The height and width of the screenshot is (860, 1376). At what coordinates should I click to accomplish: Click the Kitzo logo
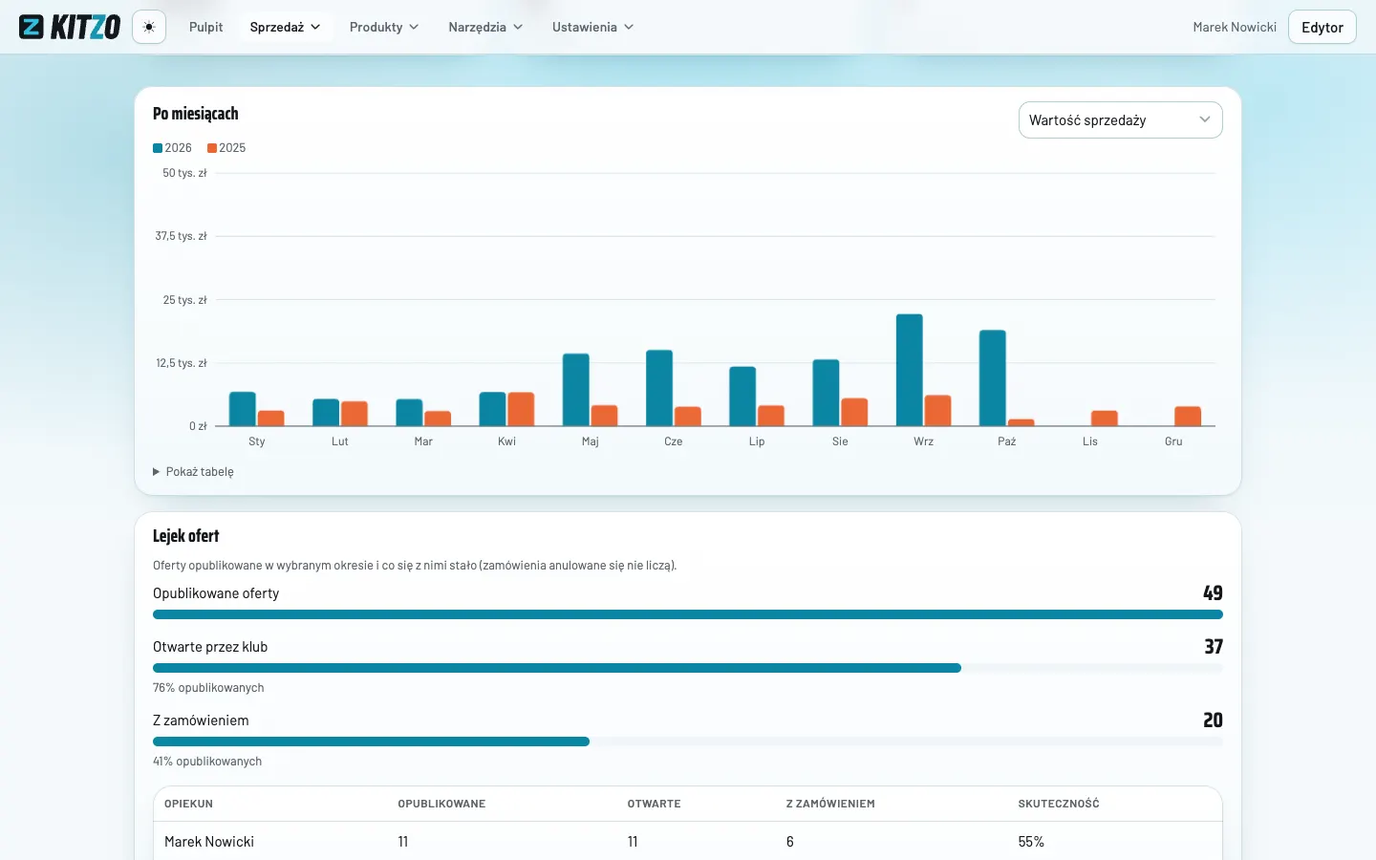point(70,27)
